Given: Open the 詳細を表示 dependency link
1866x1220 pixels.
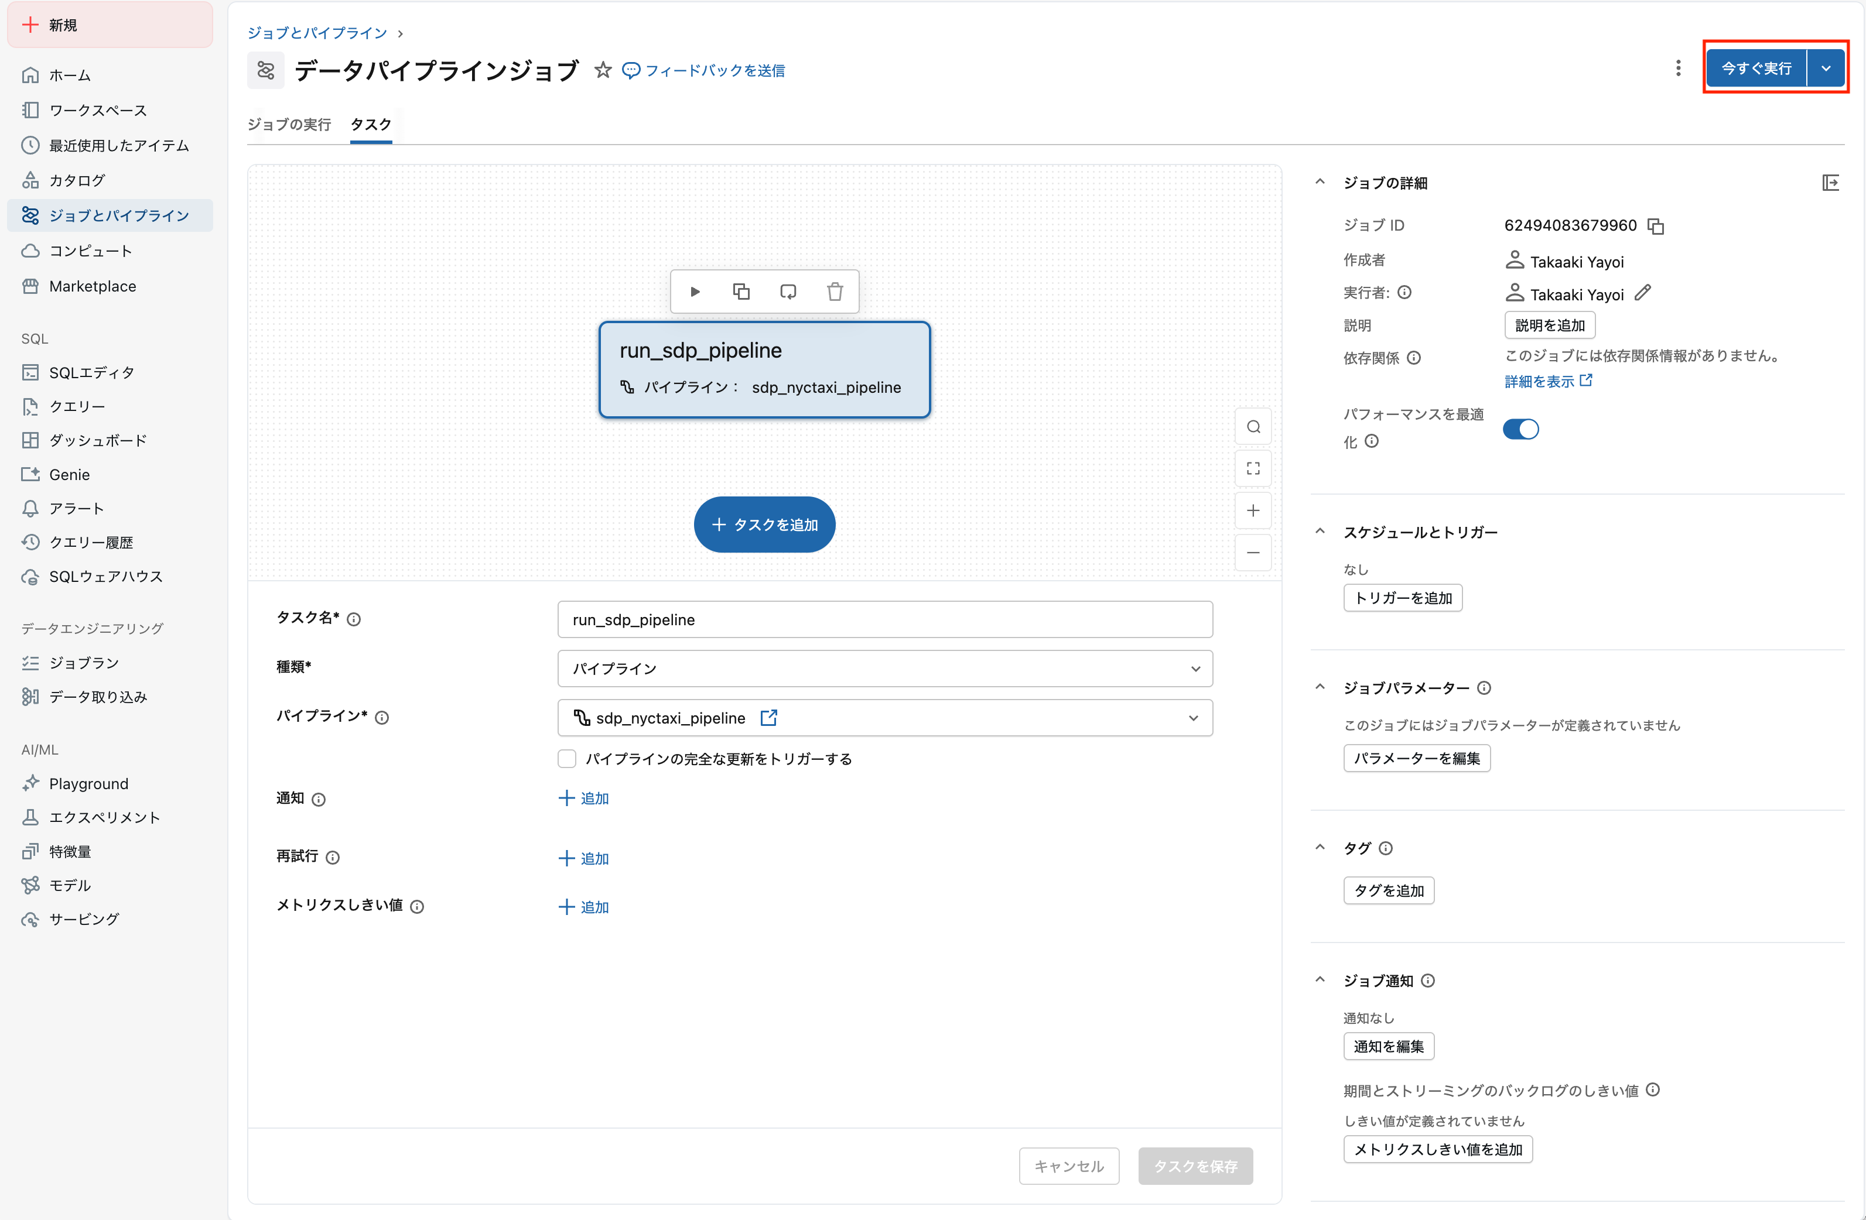Looking at the screenshot, I should (x=1539, y=381).
